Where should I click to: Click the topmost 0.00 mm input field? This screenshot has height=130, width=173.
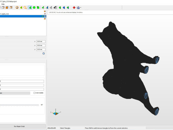[x=41, y=42]
